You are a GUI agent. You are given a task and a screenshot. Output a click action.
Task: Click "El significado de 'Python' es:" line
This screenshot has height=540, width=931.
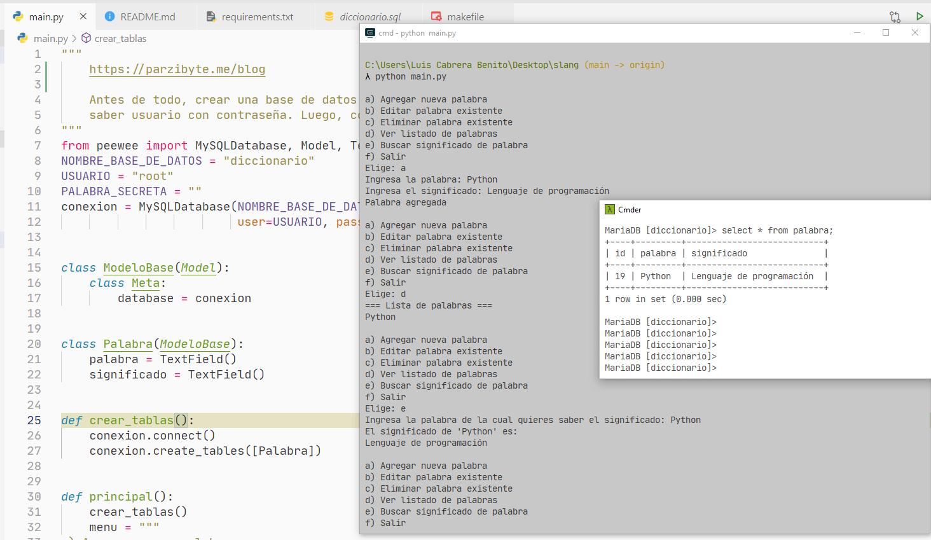(x=441, y=431)
